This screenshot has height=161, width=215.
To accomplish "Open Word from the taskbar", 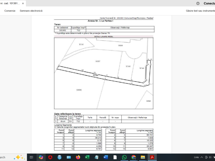I will (x=106, y=157).
